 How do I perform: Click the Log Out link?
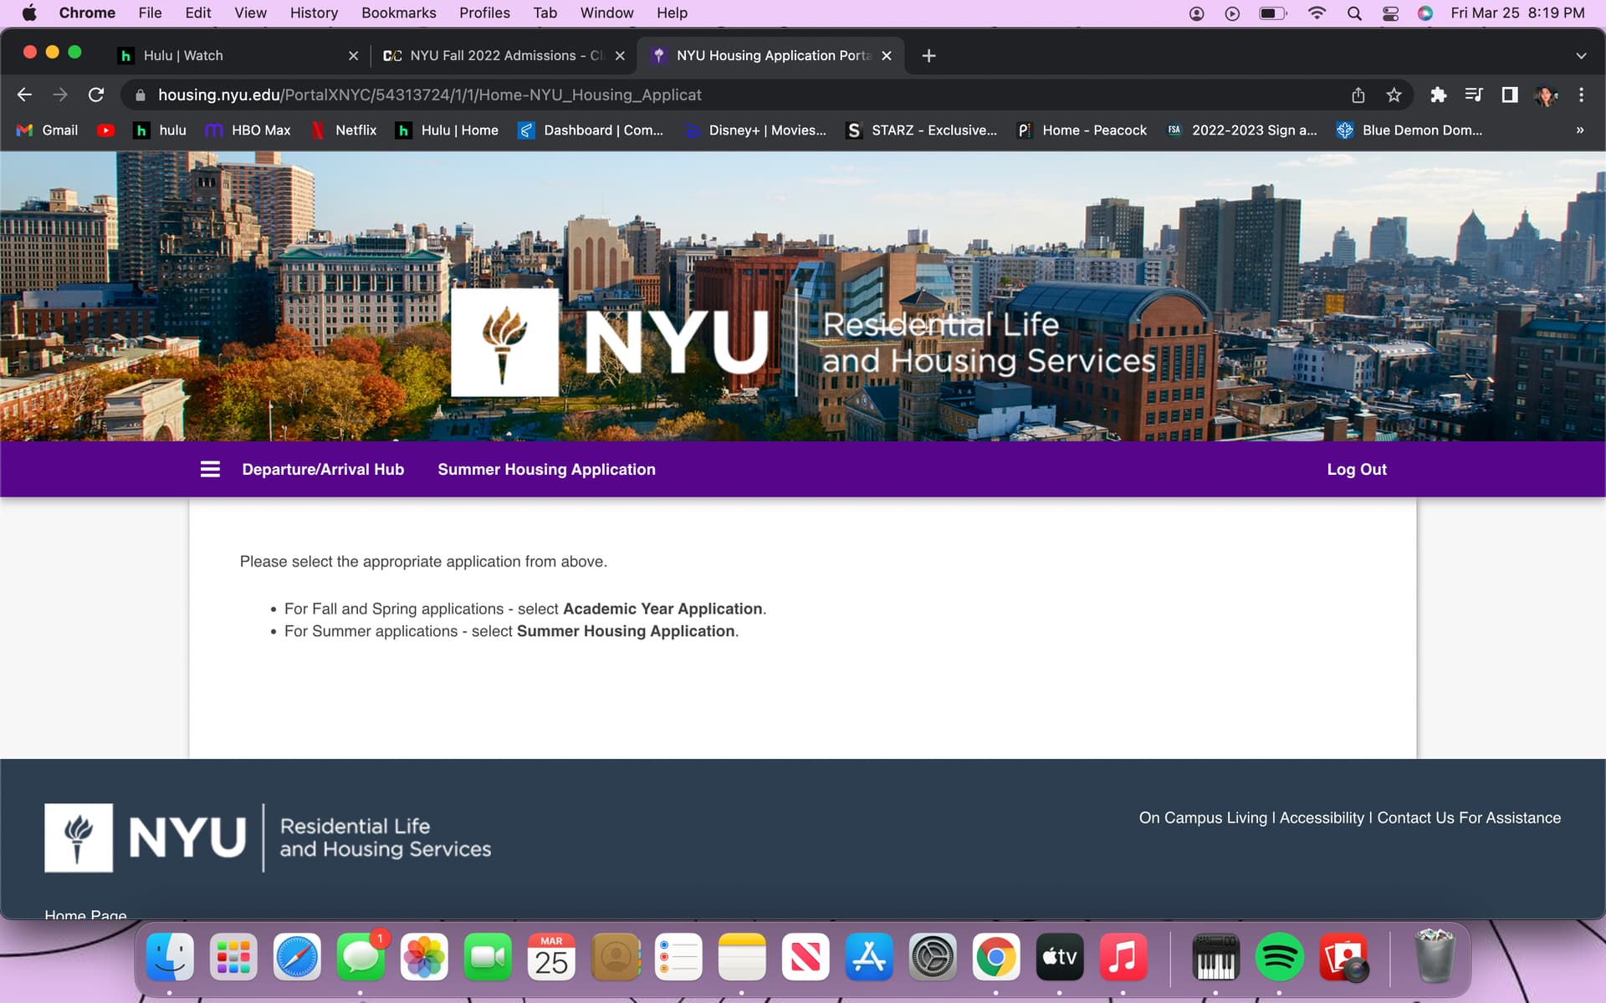click(x=1356, y=469)
